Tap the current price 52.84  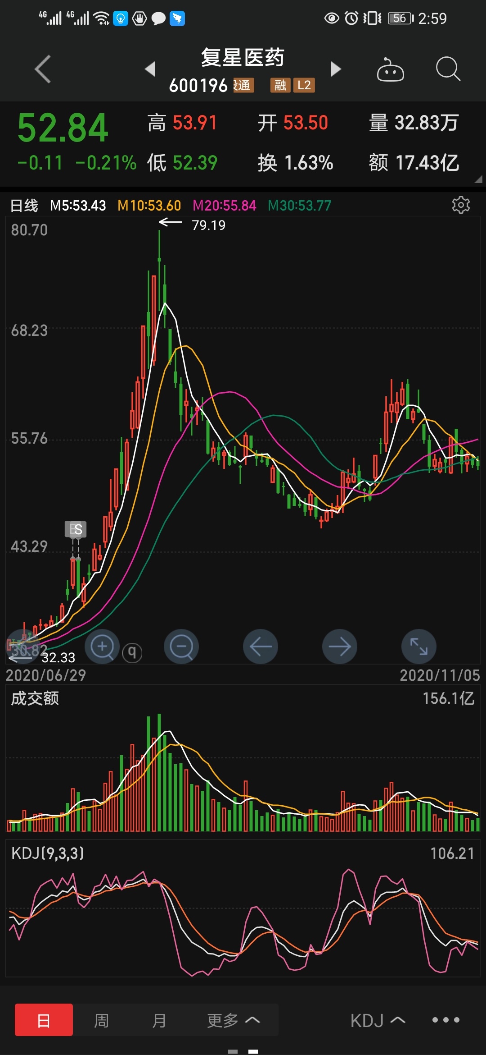click(63, 128)
